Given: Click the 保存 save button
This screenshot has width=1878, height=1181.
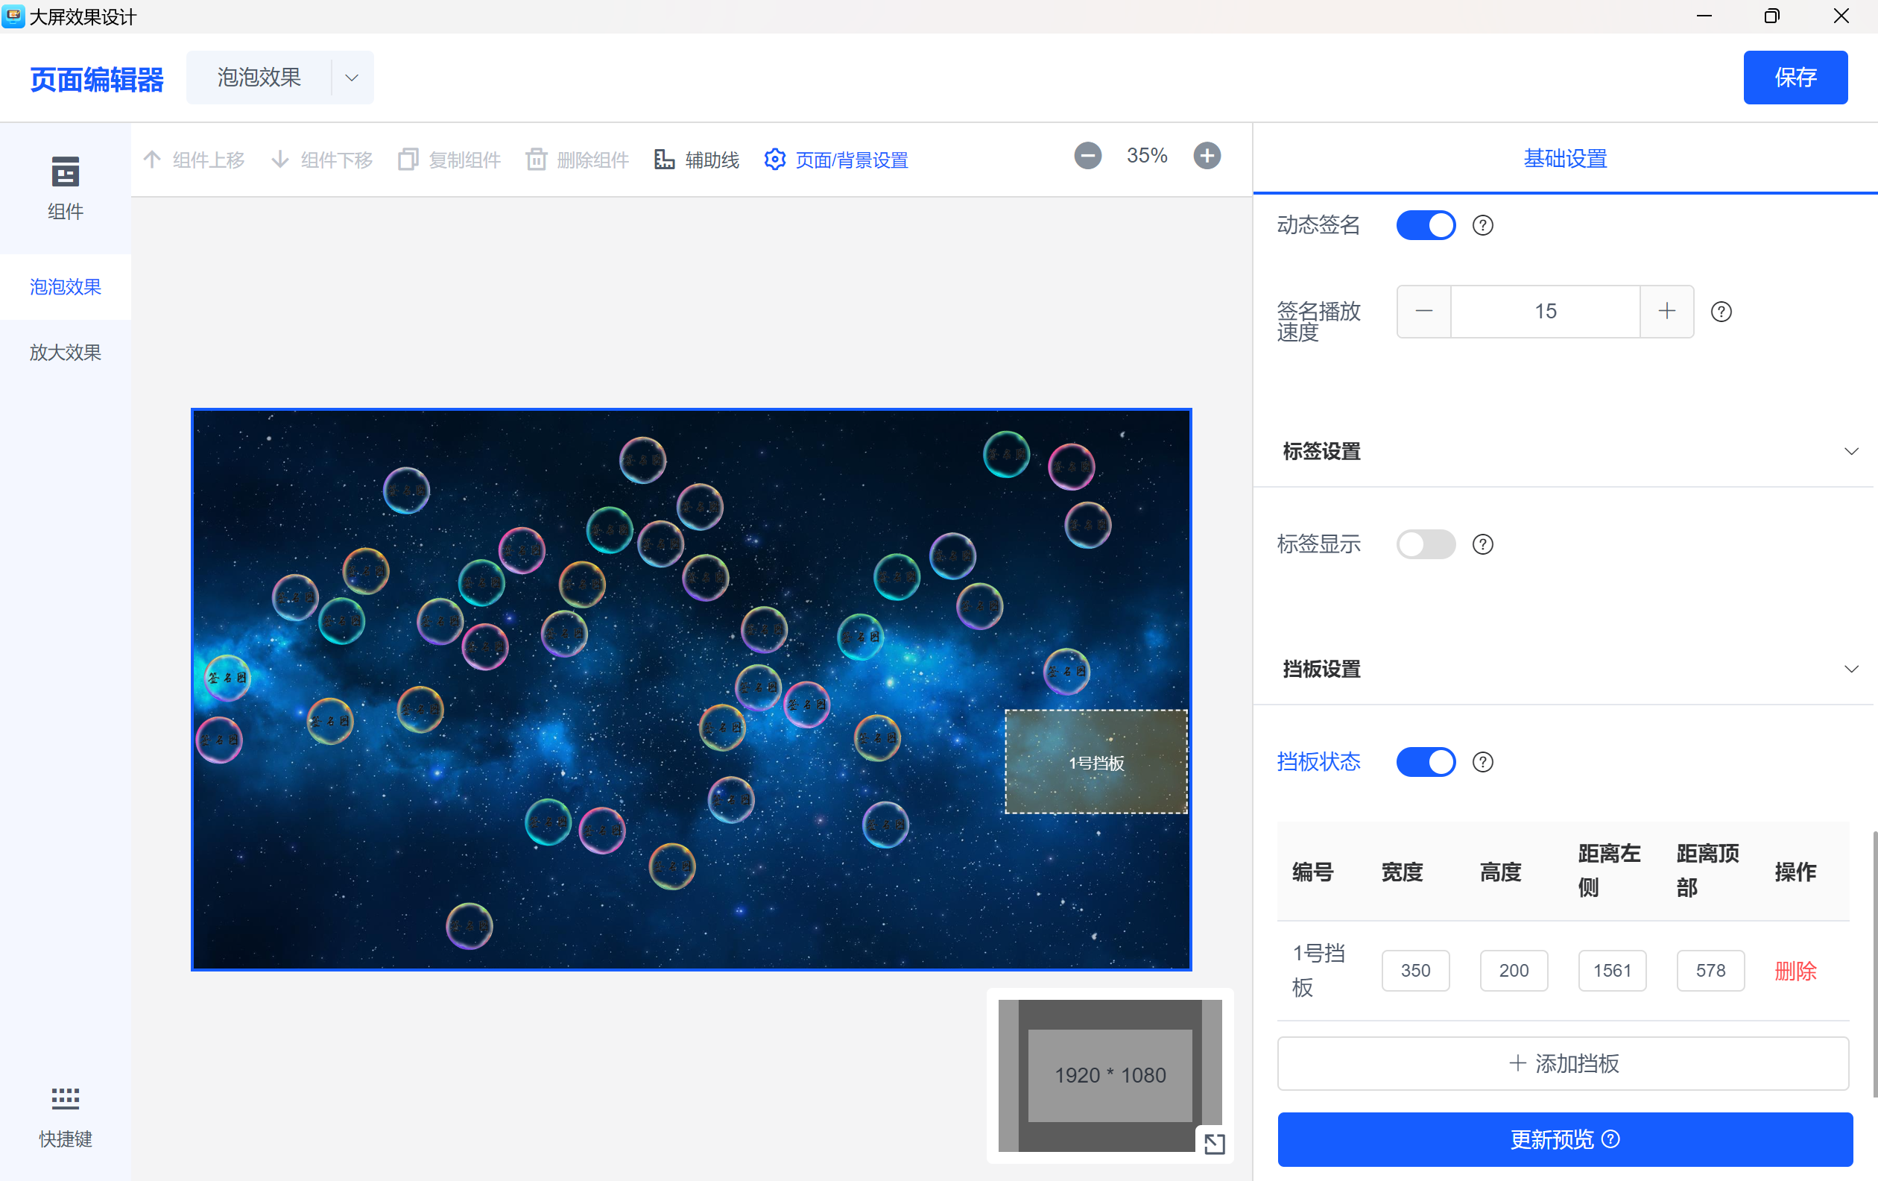Looking at the screenshot, I should click(x=1795, y=78).
